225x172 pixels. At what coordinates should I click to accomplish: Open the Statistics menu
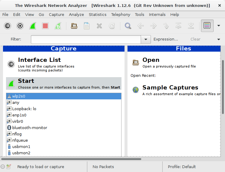[x=97, y=14]
